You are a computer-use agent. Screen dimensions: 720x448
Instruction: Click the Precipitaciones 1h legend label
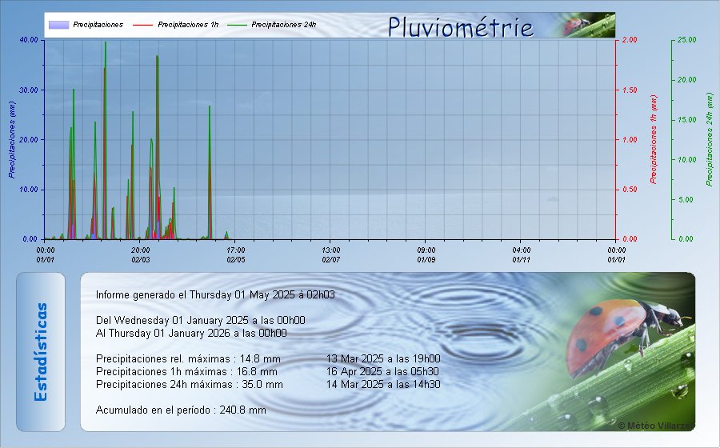(x=188, y=25)
